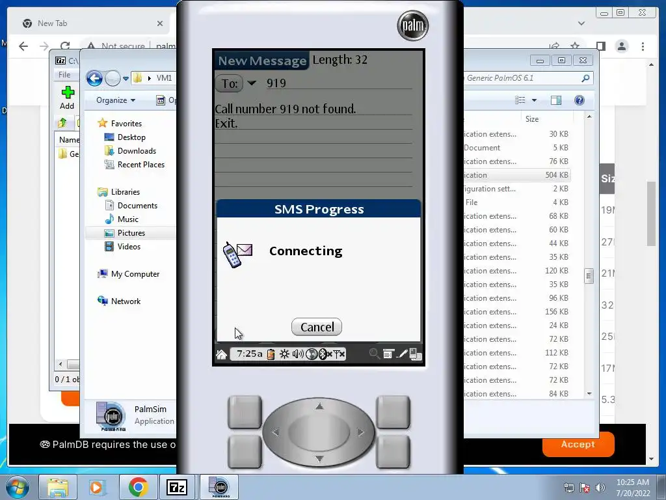Accept the PalmDB cookie notice

click(x=578, y=444)
